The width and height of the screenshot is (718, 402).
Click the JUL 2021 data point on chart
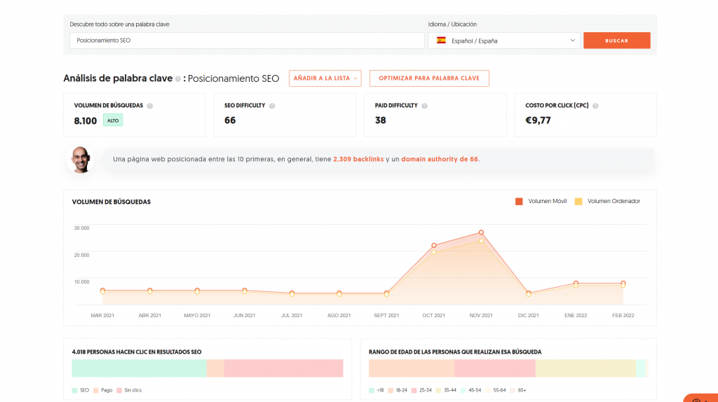click(292, 293)
